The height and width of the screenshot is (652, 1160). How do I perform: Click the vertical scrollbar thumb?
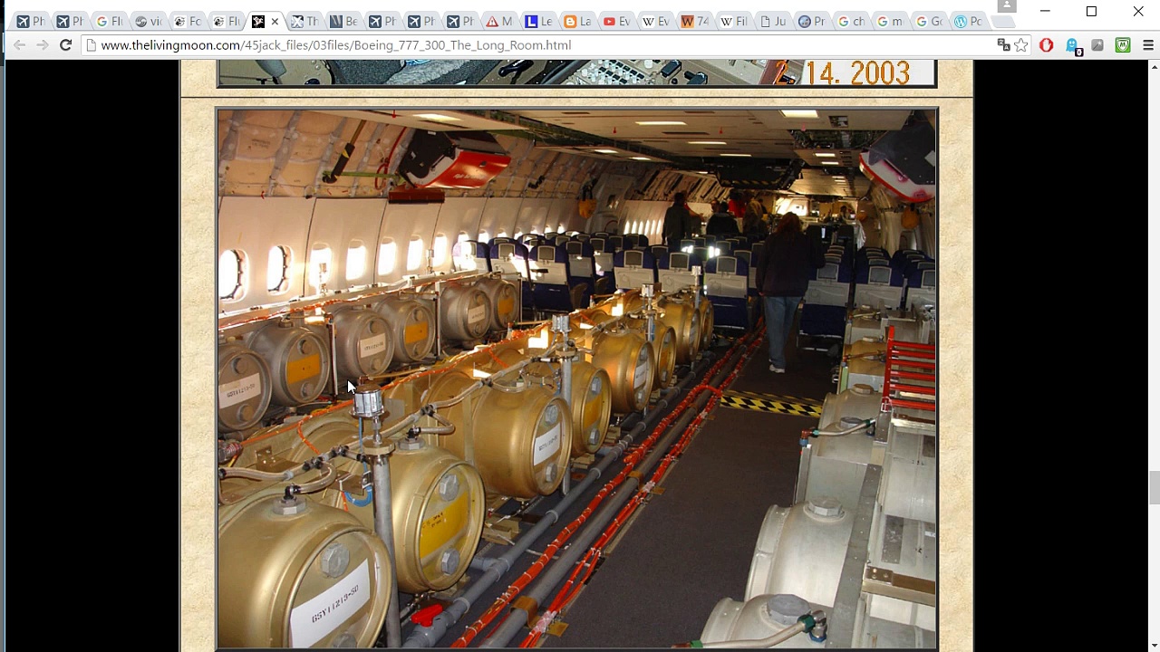point(1153,487)
